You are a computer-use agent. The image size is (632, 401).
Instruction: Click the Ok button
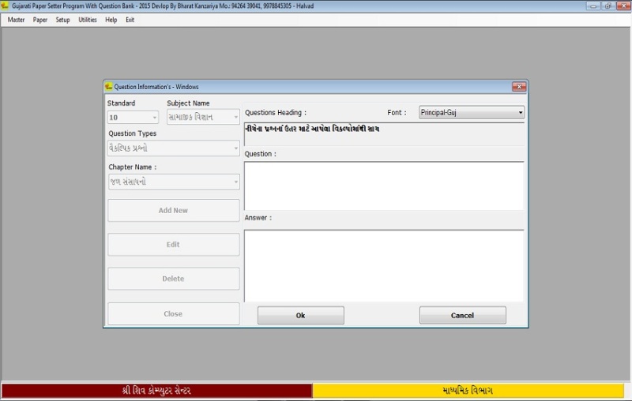[x=300, y=315]
